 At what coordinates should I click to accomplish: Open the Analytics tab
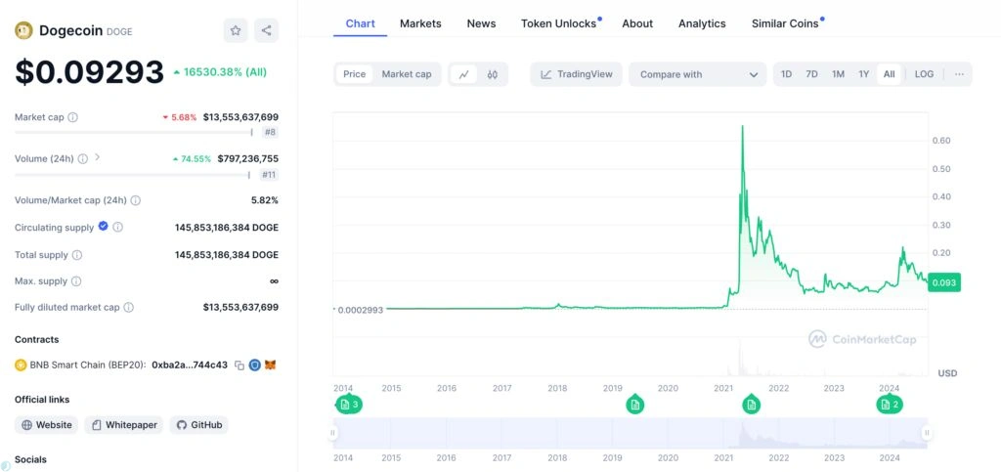click(x=702, y=23)
